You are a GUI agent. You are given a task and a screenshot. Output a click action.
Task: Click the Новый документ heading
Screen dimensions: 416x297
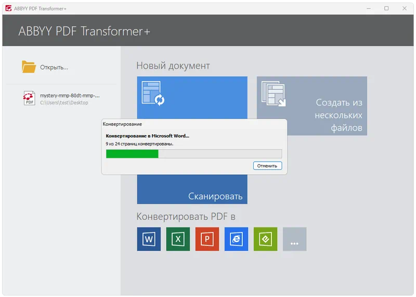coord(173,66)
